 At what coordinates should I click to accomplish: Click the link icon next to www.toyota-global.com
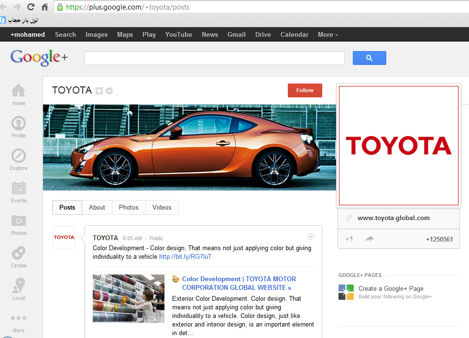(349, 218)
